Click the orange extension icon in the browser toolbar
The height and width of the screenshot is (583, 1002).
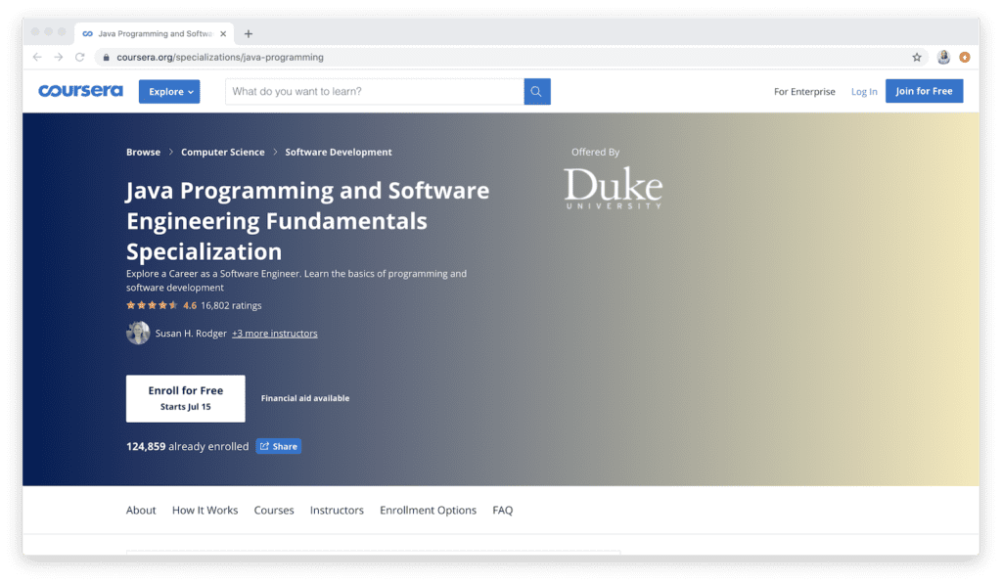coord(964,58)
